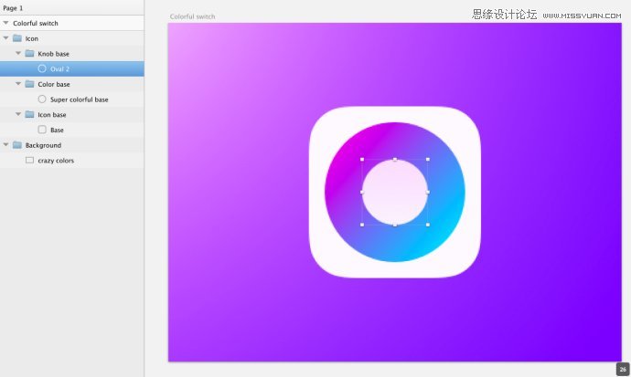Click the bottom-right selection handle of the oval

click(x=428, y=225)
